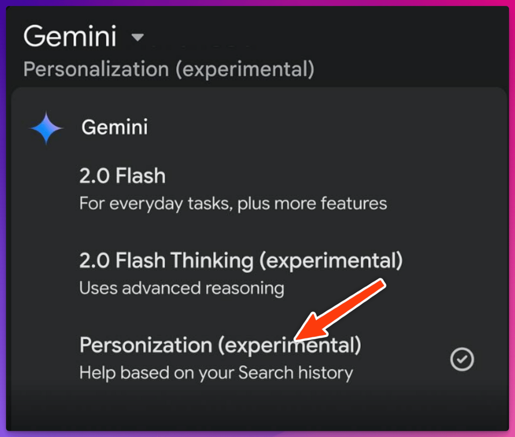This screenshot has width=515, height=437.
Task: Click the word 'Flash' in first option
Action: click(140, 176)
